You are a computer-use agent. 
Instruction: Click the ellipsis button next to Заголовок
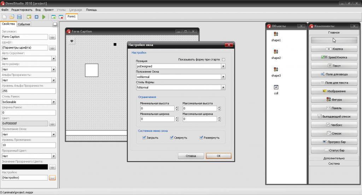point(52,37)
